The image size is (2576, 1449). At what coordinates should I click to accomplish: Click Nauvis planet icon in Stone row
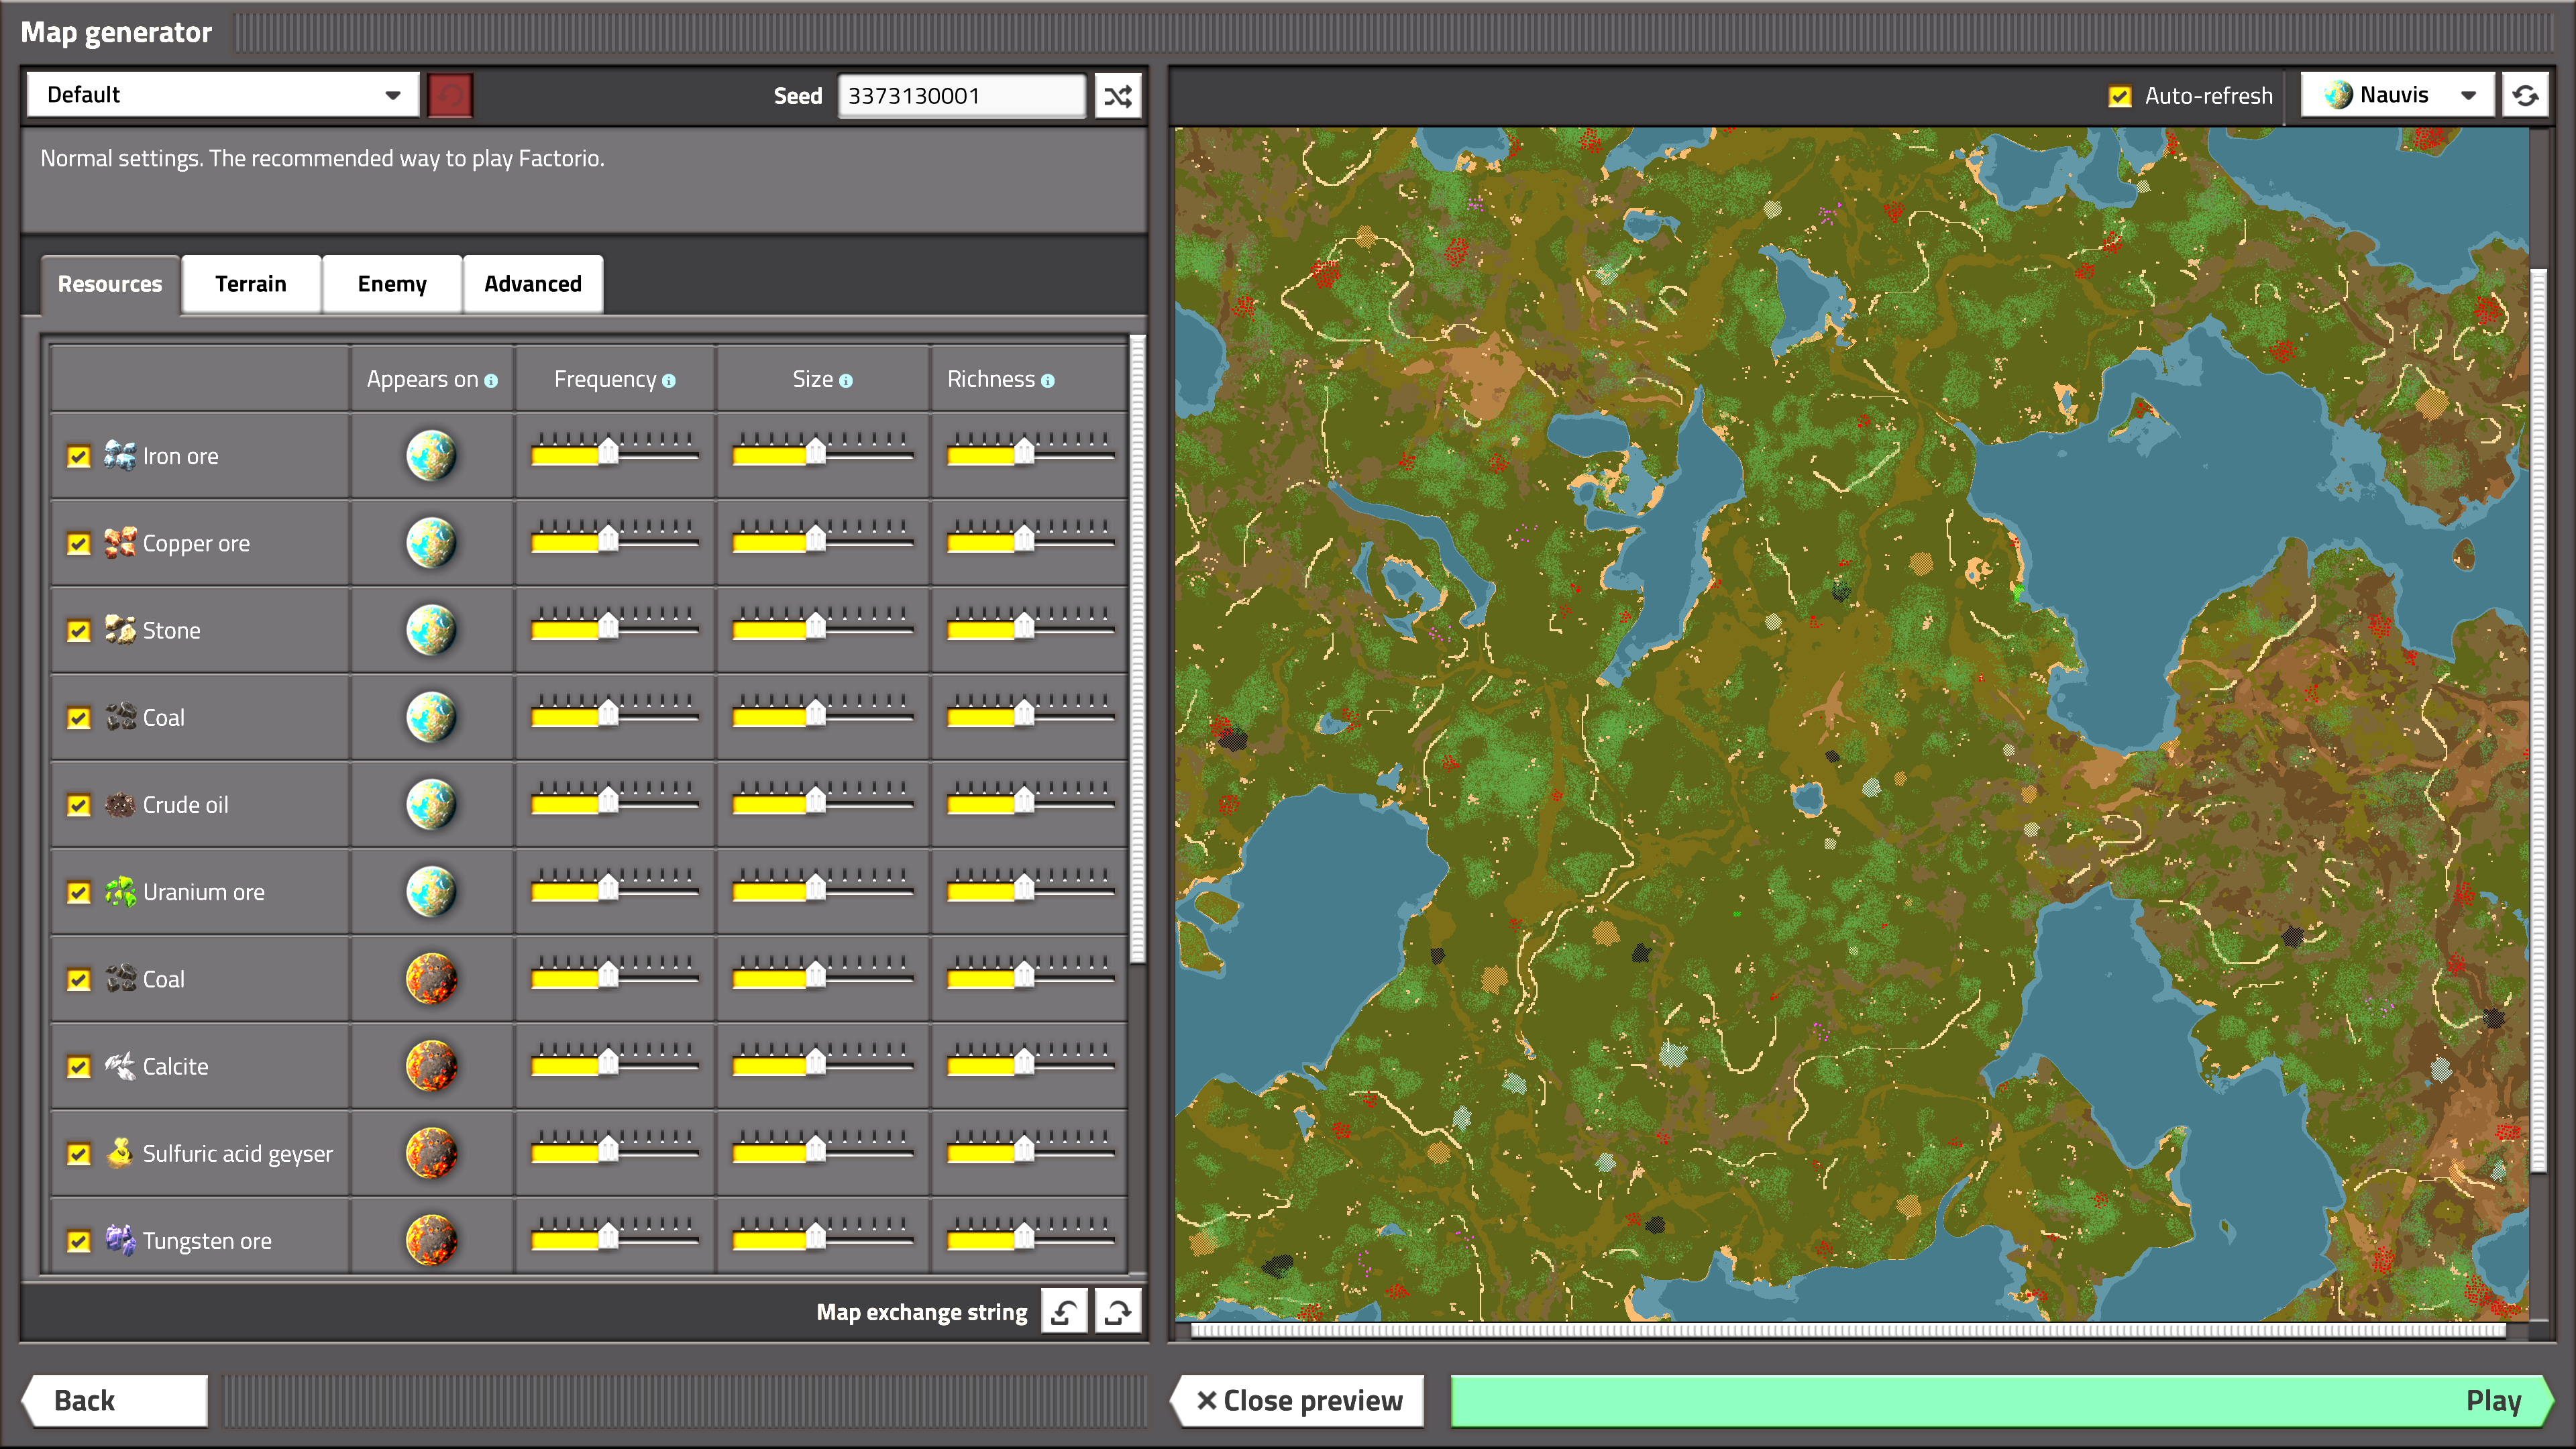coord(431,629)
